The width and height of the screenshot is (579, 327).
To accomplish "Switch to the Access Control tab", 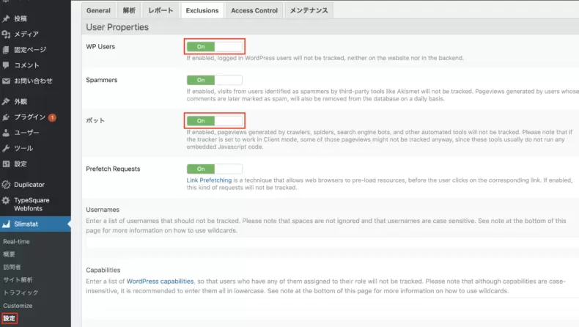I will click(254, 11).
